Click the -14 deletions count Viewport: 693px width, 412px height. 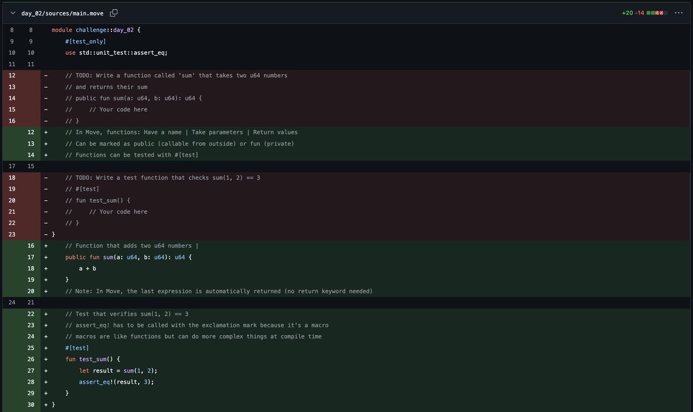click(x=639, y=13)
